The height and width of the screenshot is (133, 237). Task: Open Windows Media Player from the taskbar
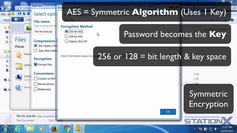click(x=41, y=129)
